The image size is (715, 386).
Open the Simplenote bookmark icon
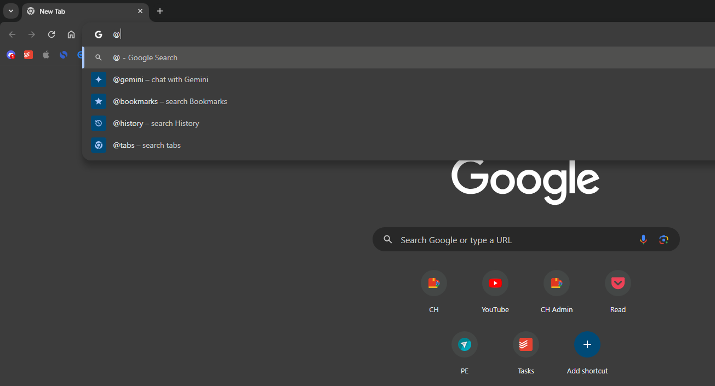[x=64, y=55]
